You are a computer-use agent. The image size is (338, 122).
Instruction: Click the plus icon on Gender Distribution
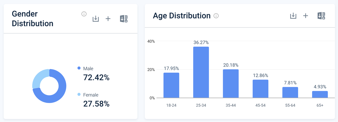coord(108,19)
